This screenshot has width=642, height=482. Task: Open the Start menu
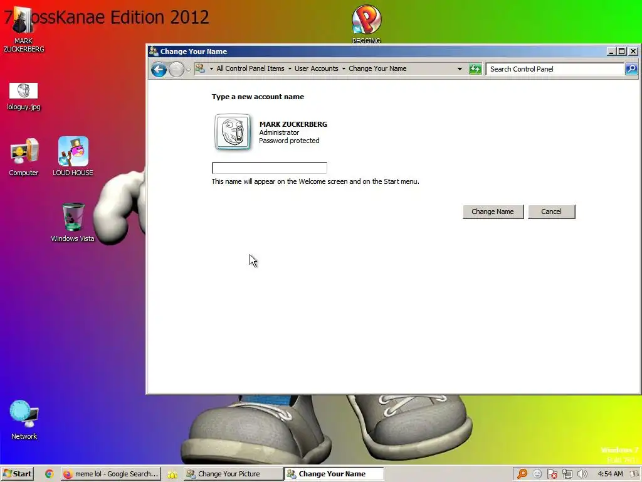[17, 474]
